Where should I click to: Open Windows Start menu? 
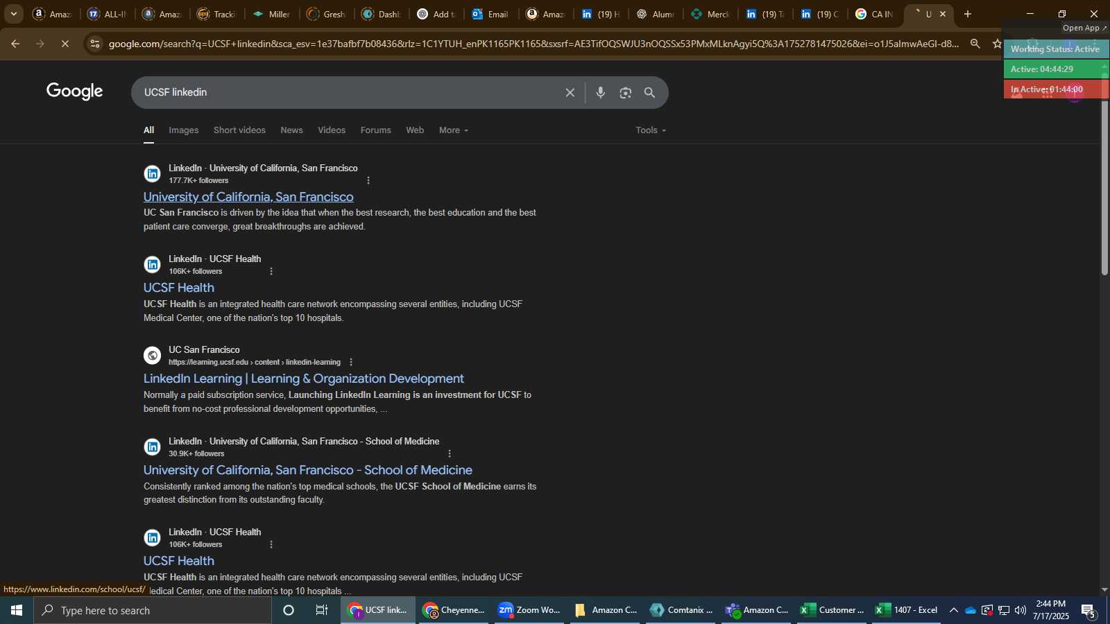pos(17,610)
